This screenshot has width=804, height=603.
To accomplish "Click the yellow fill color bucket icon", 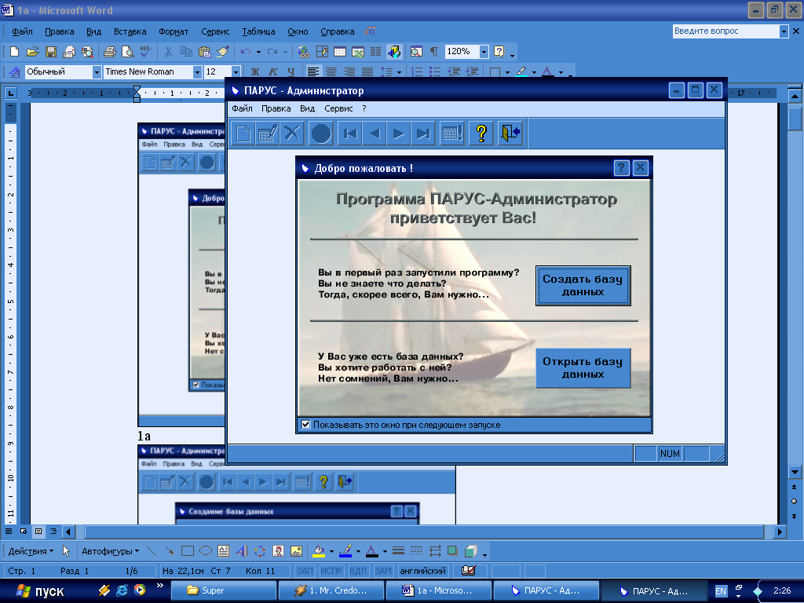I will (x=319, y=551).
